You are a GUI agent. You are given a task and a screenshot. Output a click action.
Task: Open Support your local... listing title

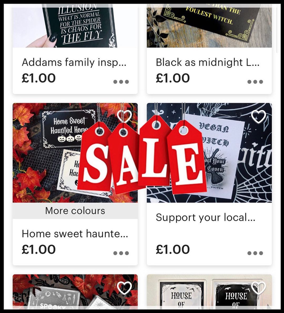point(205,217)
